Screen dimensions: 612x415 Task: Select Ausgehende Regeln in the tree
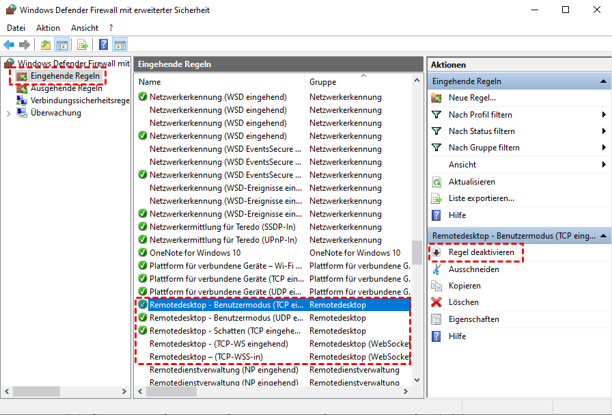click(x=66, y=88)
